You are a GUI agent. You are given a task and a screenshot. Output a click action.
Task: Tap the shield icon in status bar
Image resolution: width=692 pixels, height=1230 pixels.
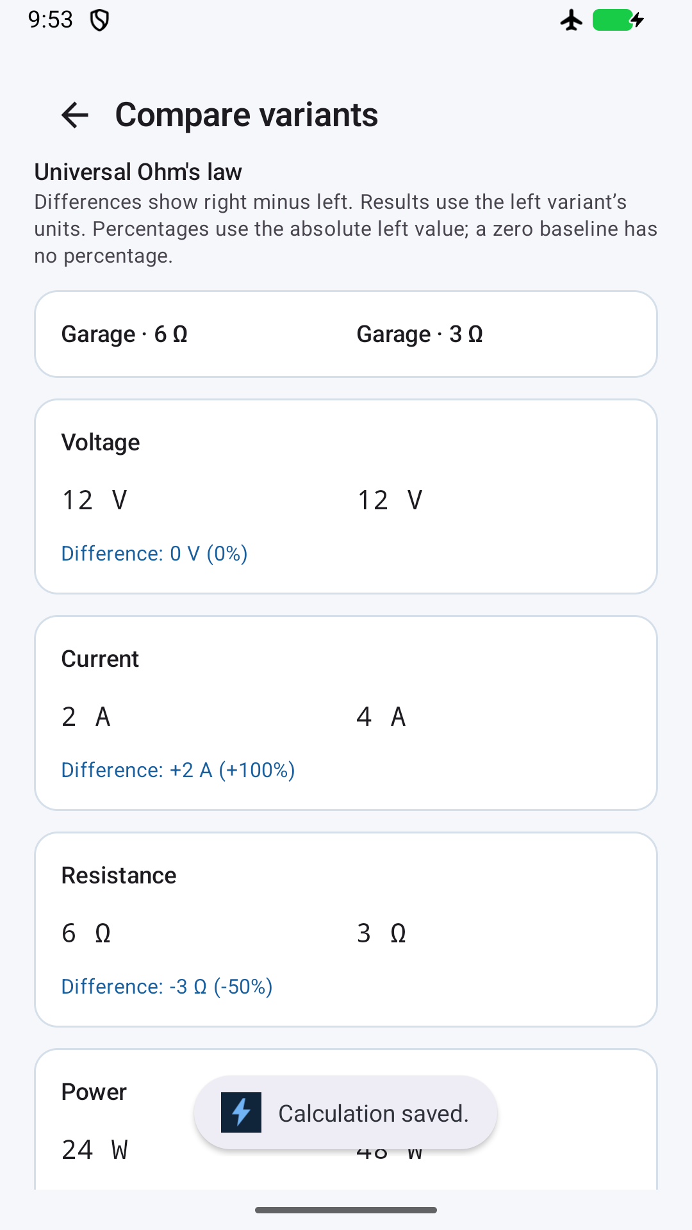pyautogui.click(x=99, y=20)
